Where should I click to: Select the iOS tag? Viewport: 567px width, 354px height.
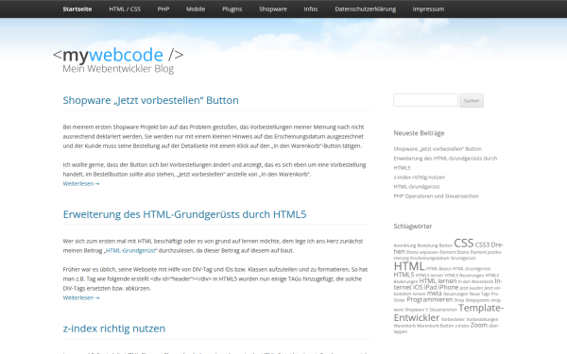(418, 288)
